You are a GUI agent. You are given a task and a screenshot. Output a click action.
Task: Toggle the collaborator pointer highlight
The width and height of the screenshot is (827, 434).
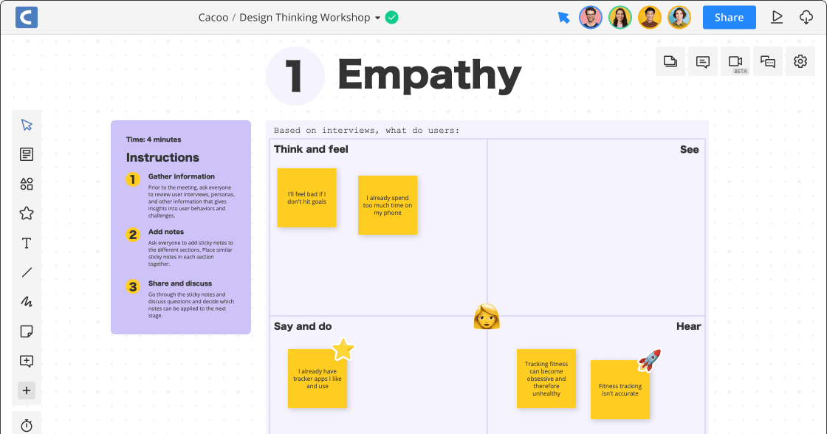(x=563, y=16)
